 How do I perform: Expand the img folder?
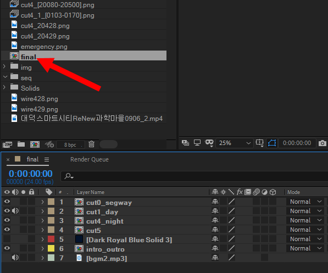click(4, 66)
